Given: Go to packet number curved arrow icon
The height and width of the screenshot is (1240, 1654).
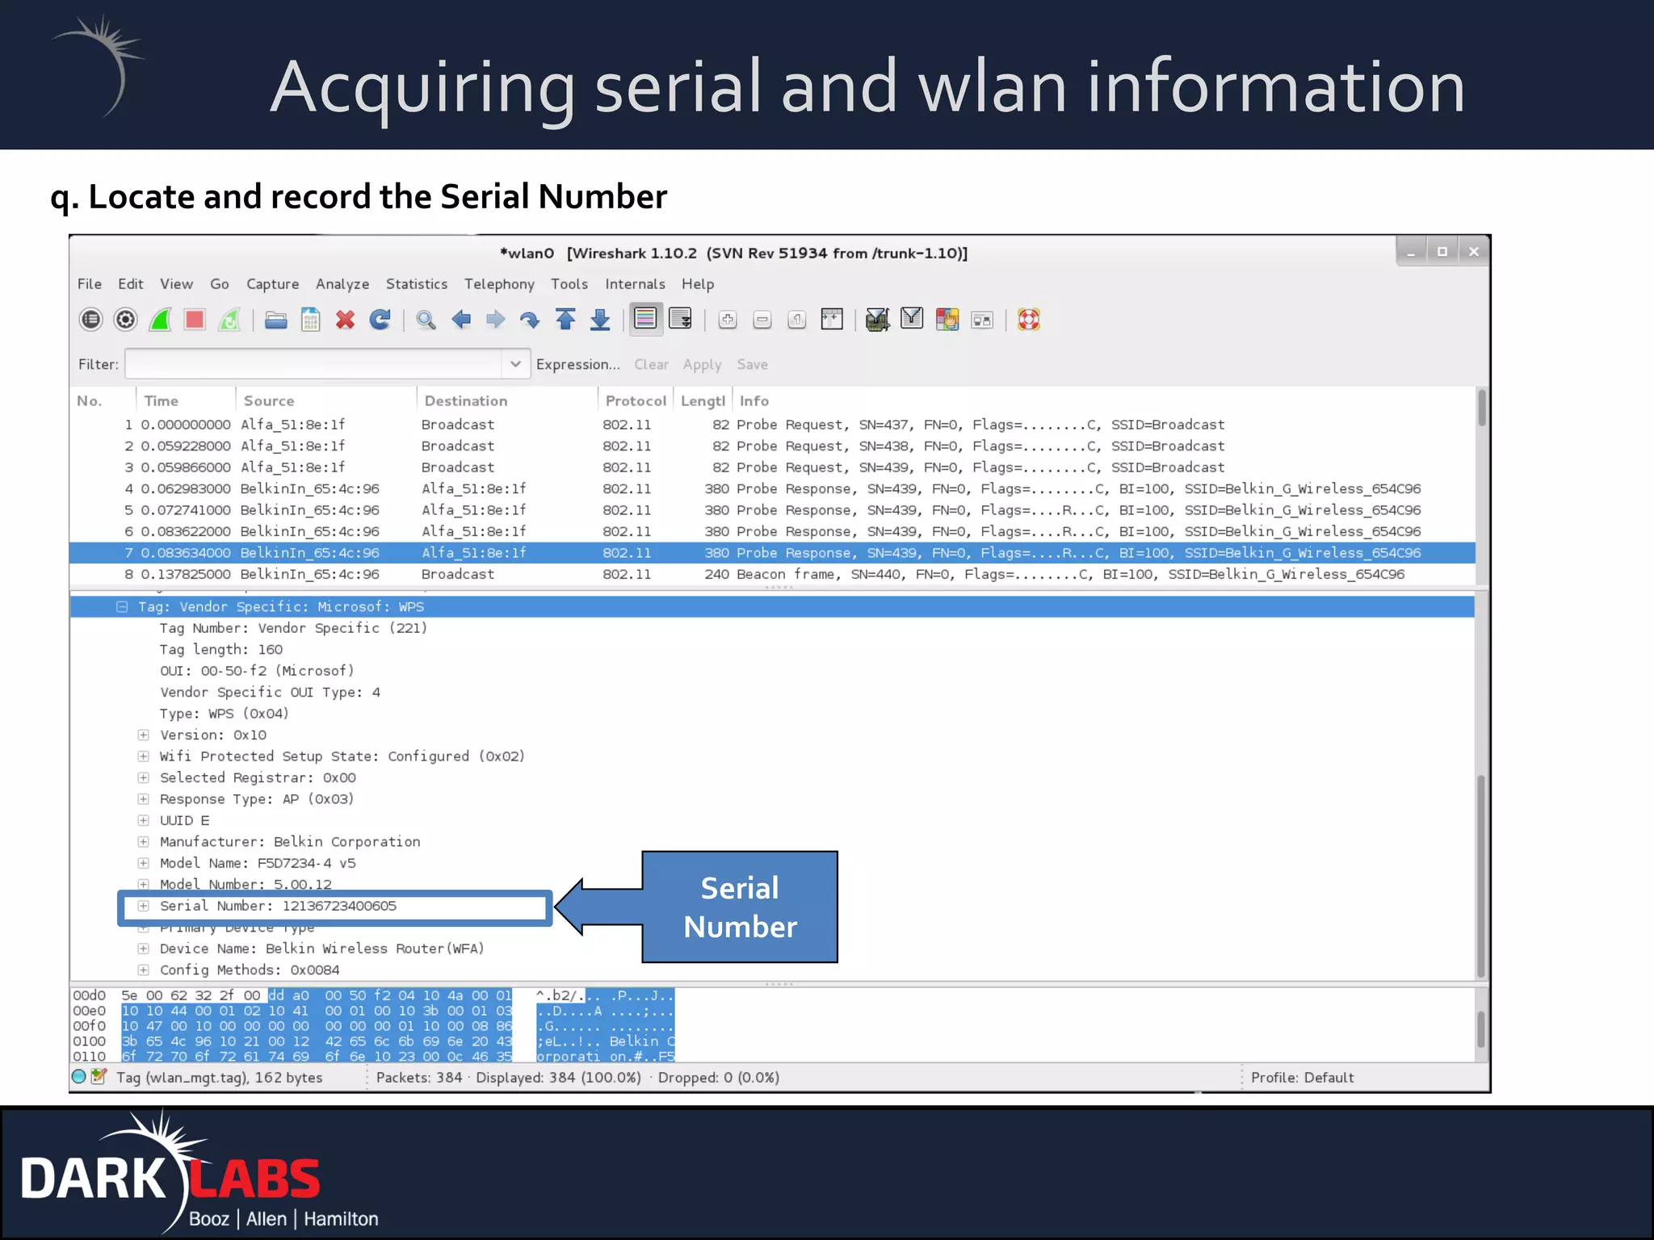Looking at the screenshot, I should 530,320.
